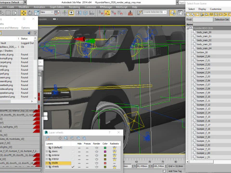Toggle Render teapot for wheels layer
Image resolution: width=231 pixels, height=173 pixels.
click(96, 167)
